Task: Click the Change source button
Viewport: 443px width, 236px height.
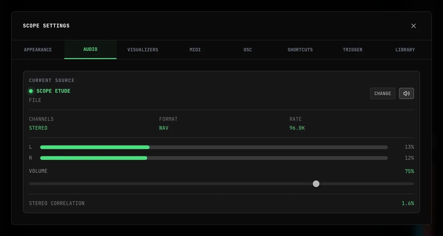Action: tap(382, 93)
